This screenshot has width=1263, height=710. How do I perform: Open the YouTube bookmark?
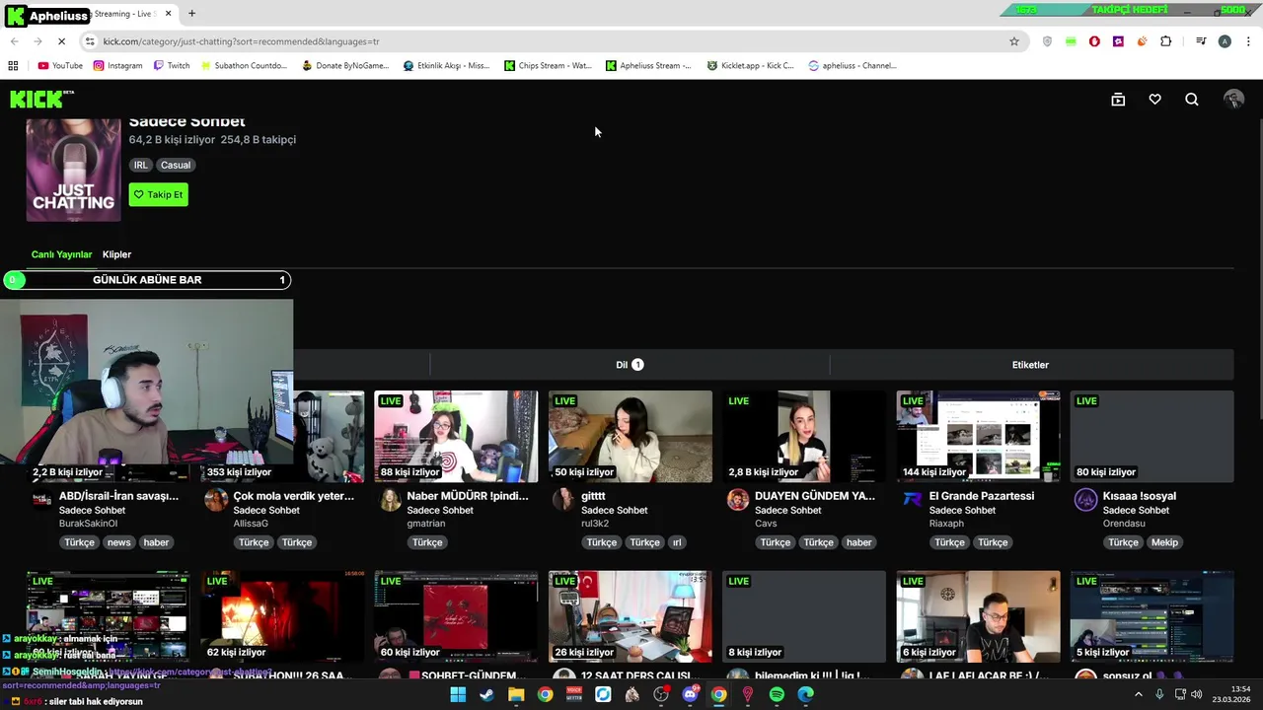[60, 66]
